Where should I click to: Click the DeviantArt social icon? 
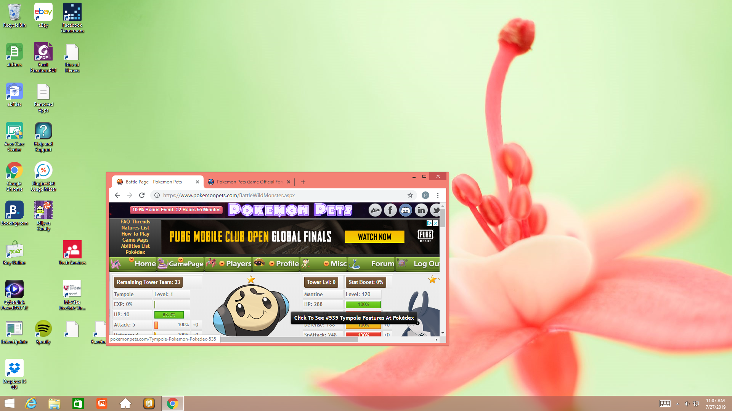(x=375, y=210)
